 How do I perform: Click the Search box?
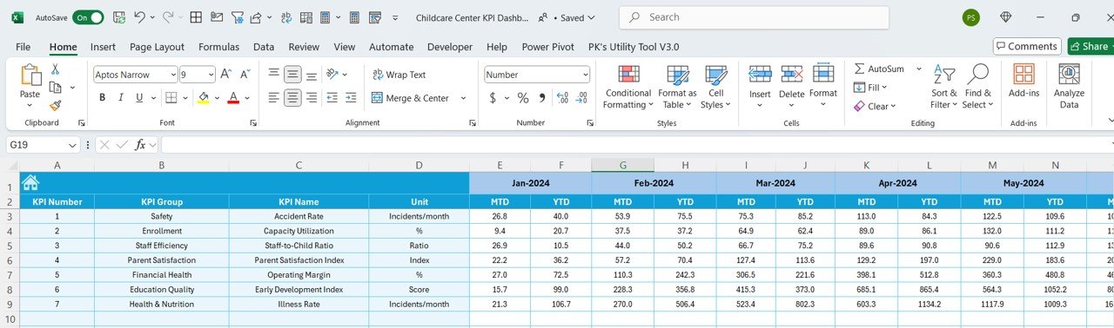(x=755, y=17)
